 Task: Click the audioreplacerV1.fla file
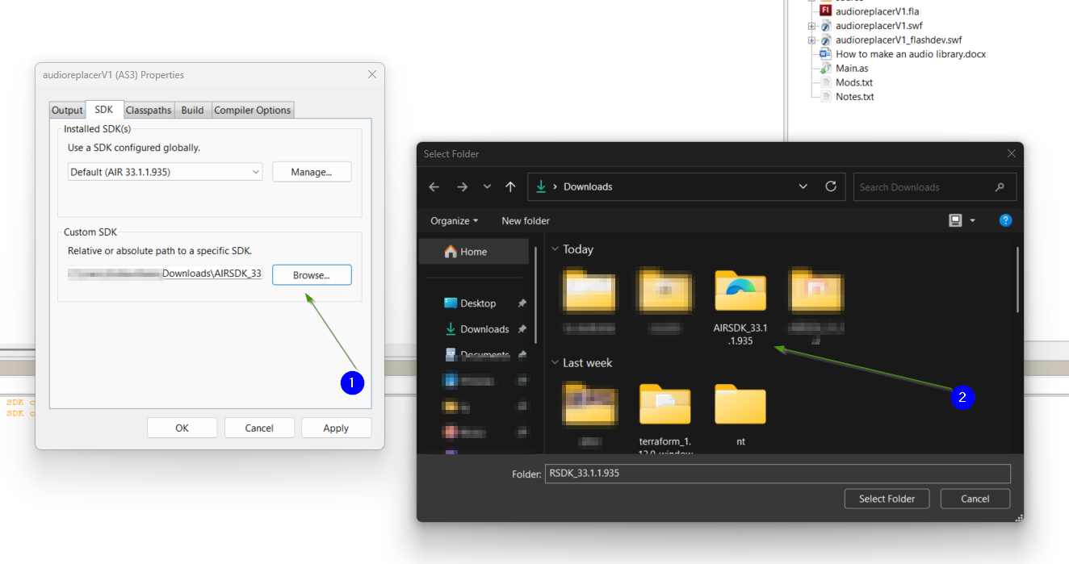point(877,11)
